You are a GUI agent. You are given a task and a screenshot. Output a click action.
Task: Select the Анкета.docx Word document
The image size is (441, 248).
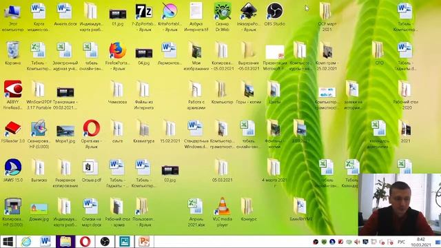coord(65,12)
